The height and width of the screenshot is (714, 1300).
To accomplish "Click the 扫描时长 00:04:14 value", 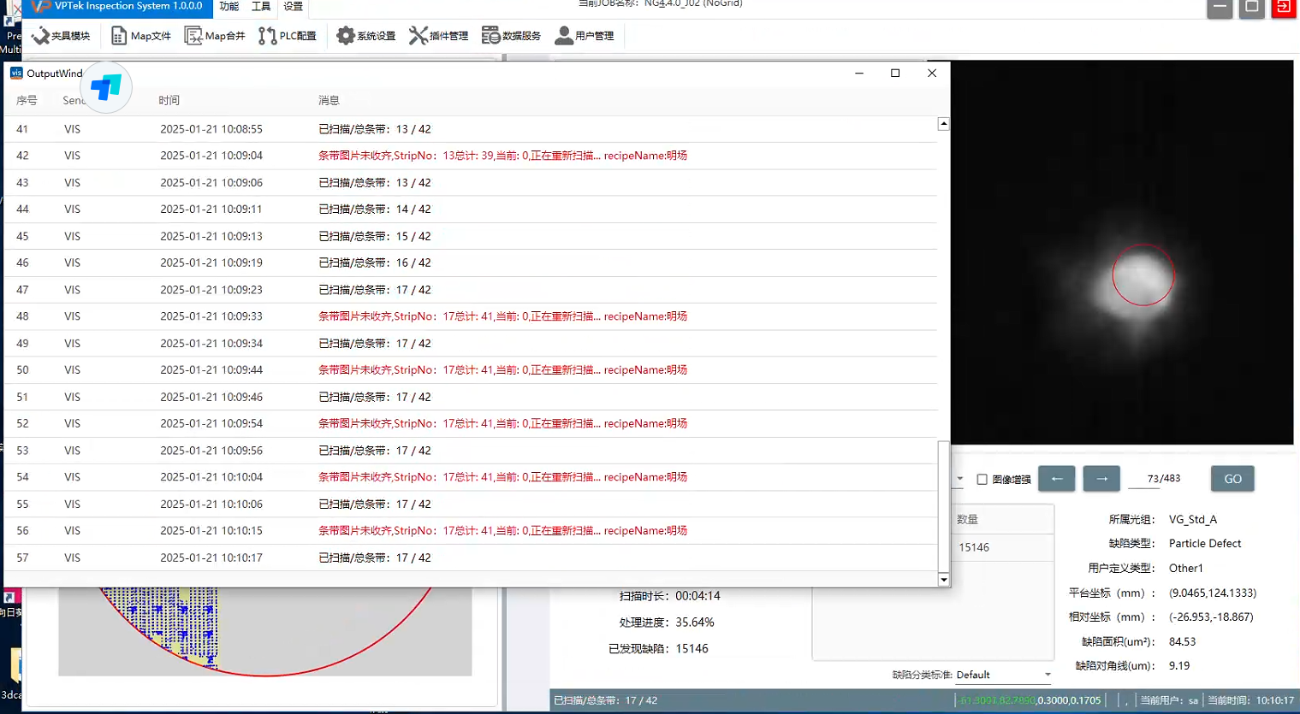I will pos(697,596).
